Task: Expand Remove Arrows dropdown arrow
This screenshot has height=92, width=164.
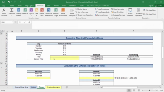Action: click(x=109, y=15)
